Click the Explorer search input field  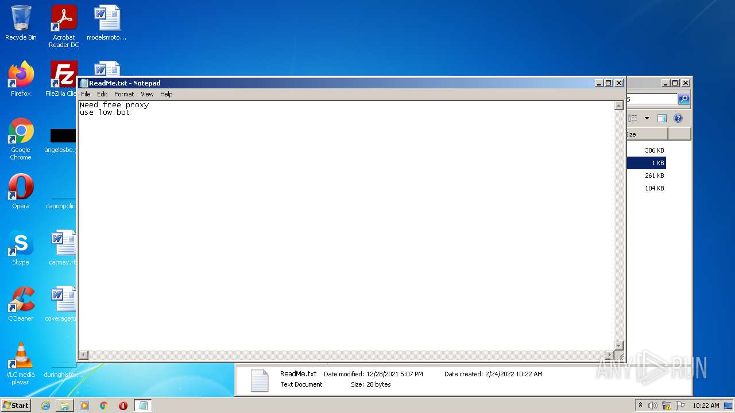(x=652, y=99)
